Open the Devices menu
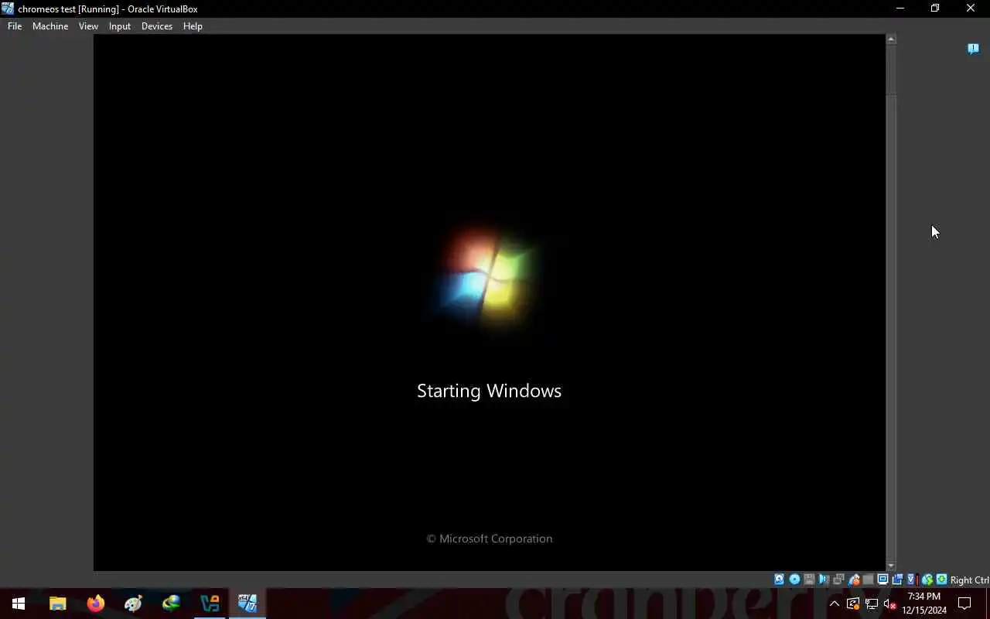The image size is (990, 619). click(157, 26)
